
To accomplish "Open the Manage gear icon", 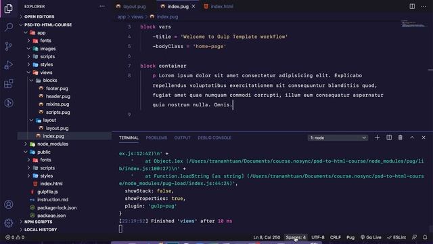I will coord(9,223).
